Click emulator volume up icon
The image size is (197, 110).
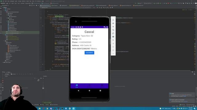pyautogui.click(x=113, y=23)
